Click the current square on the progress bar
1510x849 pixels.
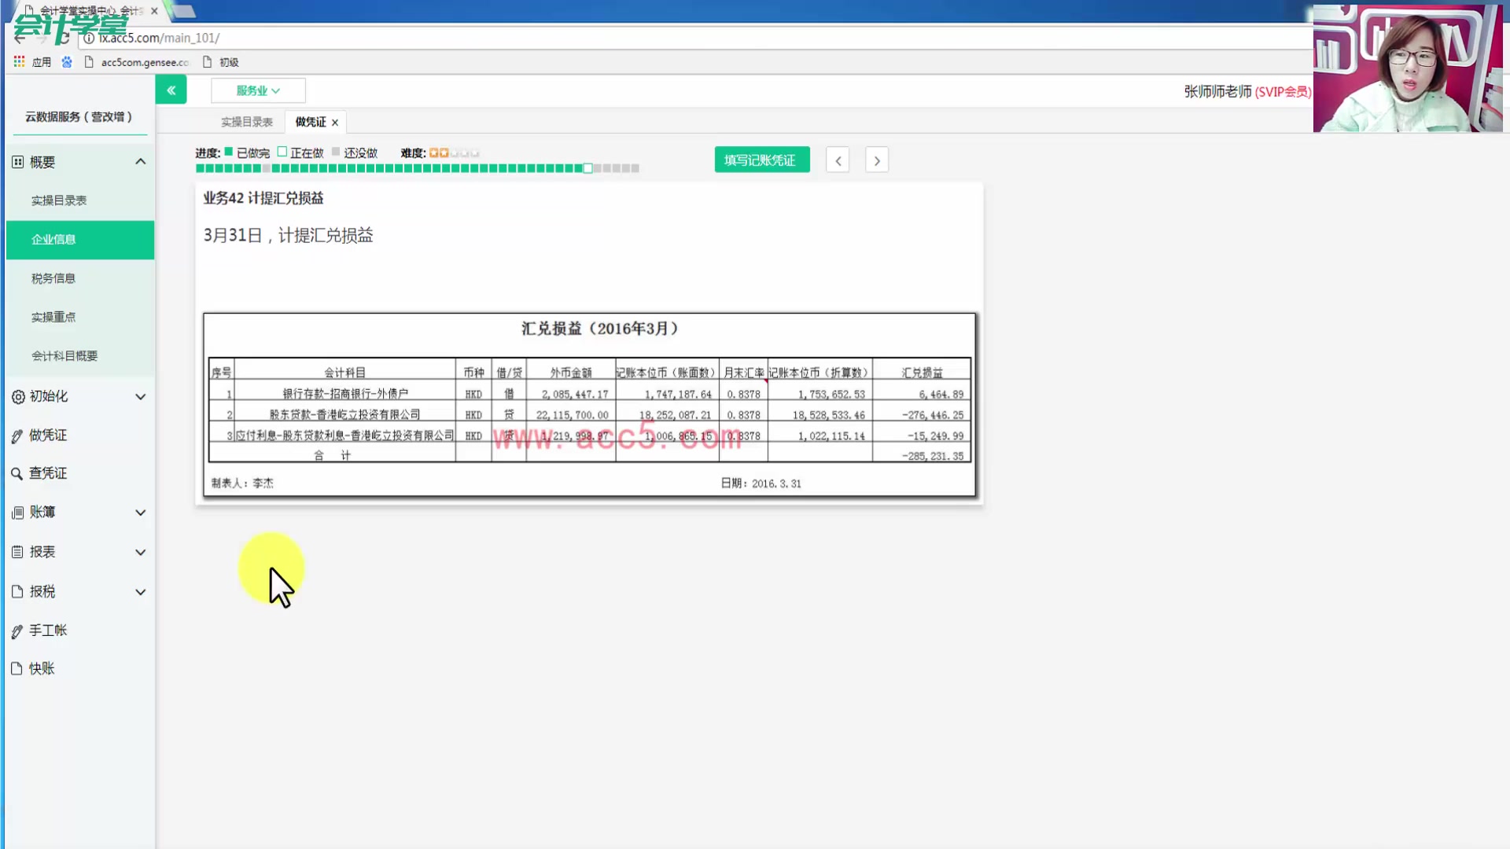tap(587, 167)
